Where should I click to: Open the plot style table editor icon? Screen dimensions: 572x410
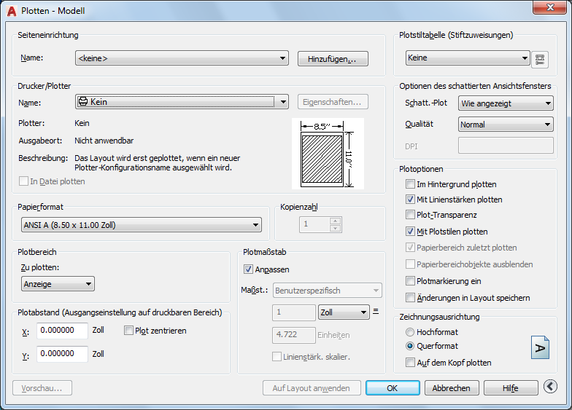(540, 59)
